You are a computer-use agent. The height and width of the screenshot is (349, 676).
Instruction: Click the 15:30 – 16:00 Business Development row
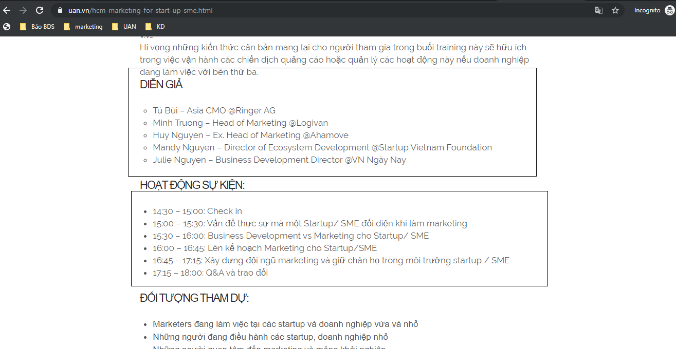point(290,236)
